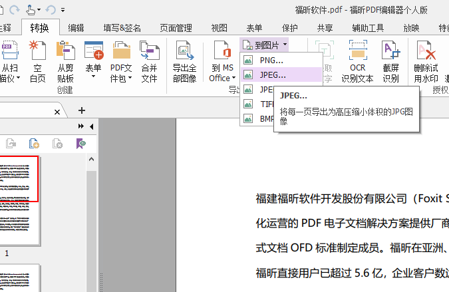
Task: Click the thumbnail scrollbar up arrow
Action: click(91, 159)
